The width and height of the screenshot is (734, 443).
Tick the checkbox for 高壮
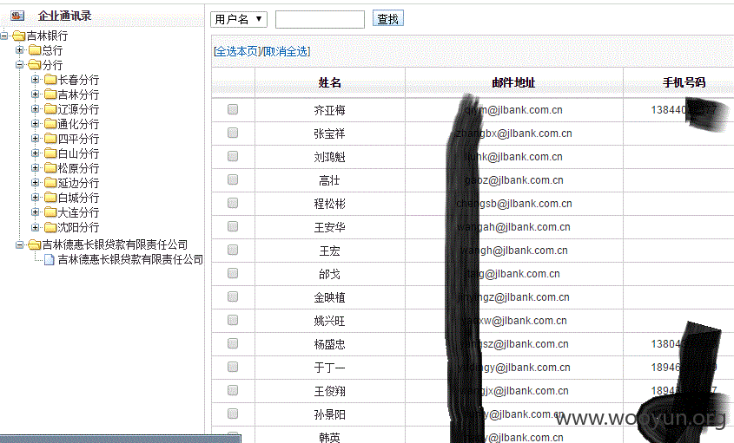click(x=233, y=179)
